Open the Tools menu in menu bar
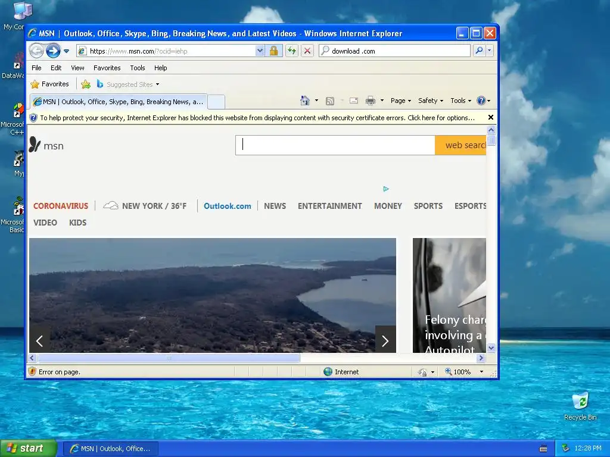 point(138,68)
